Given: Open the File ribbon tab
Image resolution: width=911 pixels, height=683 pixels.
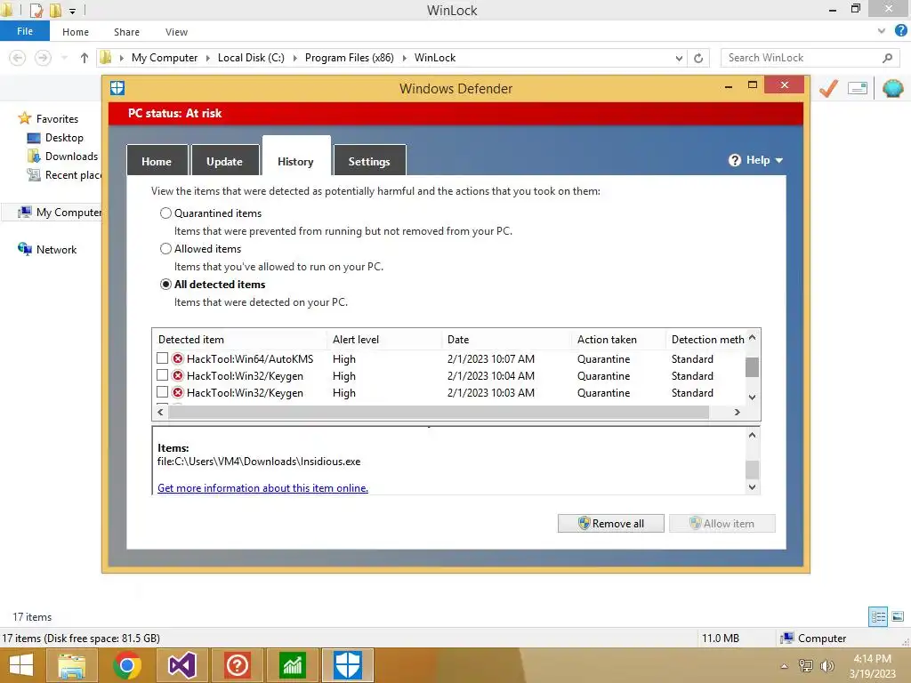Looking at the screenshot, I should (25, 31).
